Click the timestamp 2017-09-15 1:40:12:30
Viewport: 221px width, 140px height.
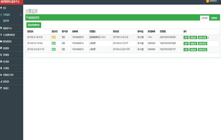click(35, 37)
